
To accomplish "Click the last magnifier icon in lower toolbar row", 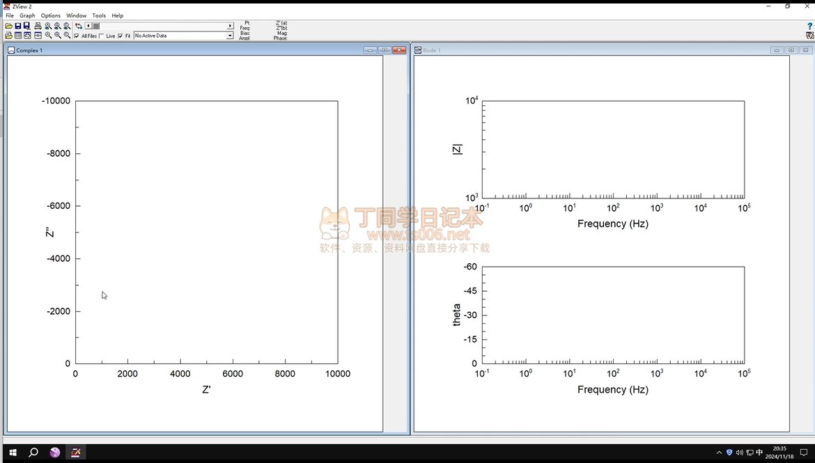I will click(67, 36).
